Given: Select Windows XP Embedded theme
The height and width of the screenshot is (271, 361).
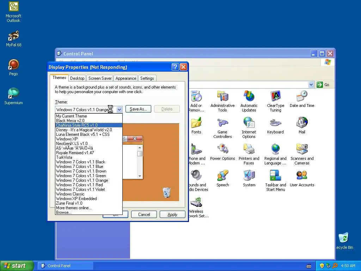Looking at the screenshot, I should click(88, 199).
